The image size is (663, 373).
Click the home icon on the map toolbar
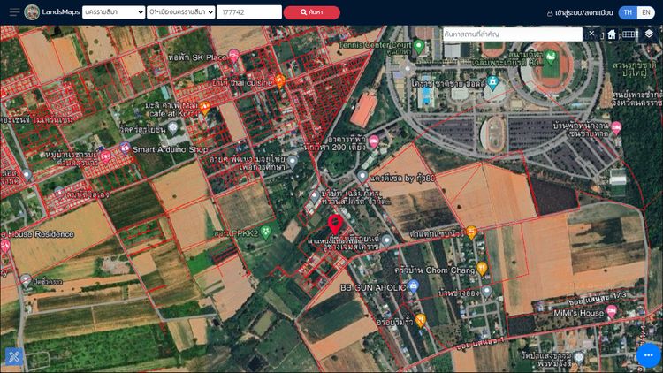tap(612, 34)
